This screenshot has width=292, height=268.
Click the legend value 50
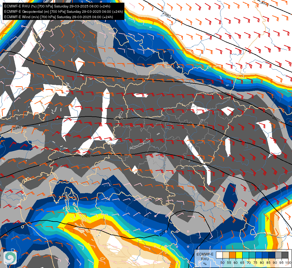pyautogui.click(x=222, y=263)
